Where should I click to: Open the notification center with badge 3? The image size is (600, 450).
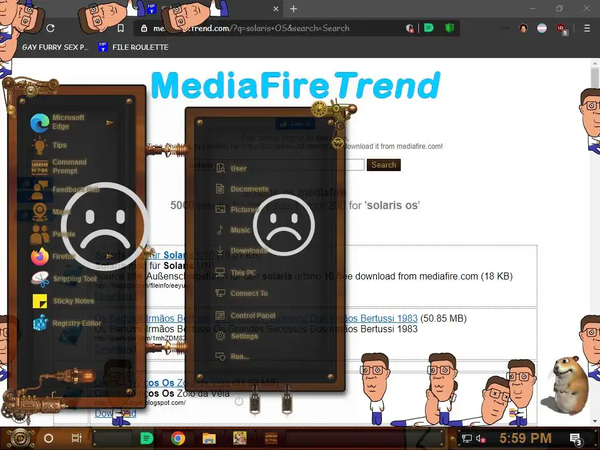(x=575, y=439)
